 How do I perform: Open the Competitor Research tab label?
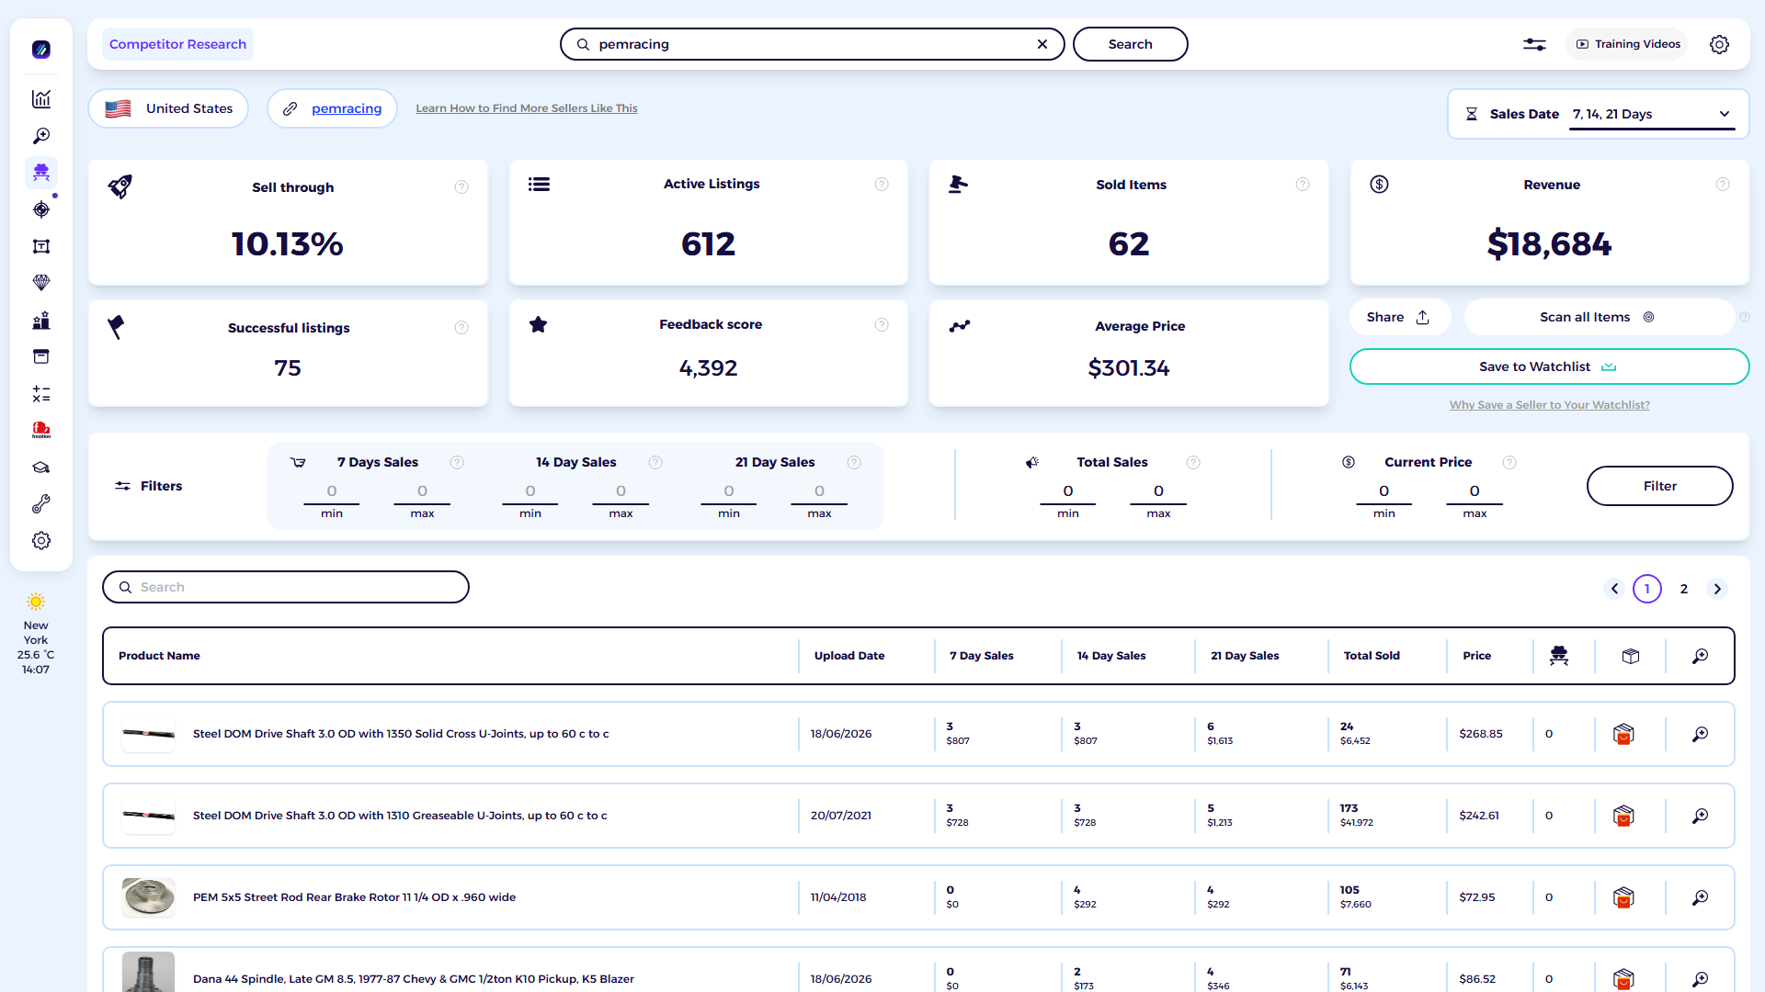177,44
